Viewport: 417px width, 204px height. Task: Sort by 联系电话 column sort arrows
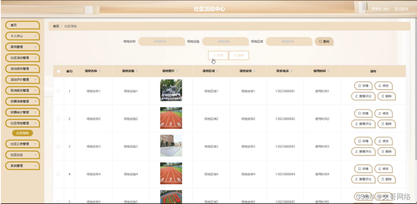point(291,71)
